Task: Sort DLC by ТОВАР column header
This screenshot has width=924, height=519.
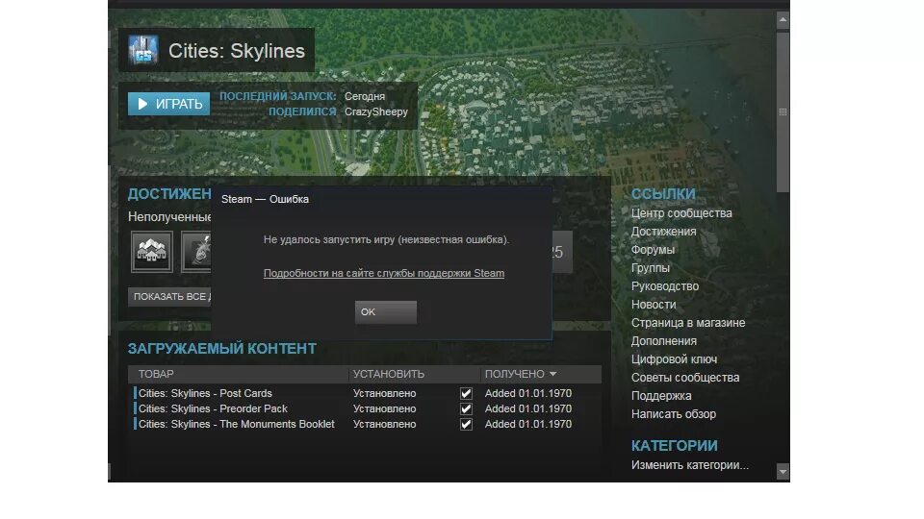Action: point(156,374)
